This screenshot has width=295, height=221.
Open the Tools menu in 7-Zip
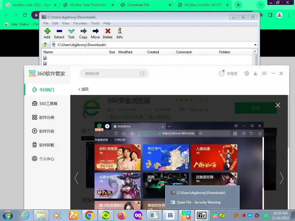pyautogui.click(x=95, y=23)
